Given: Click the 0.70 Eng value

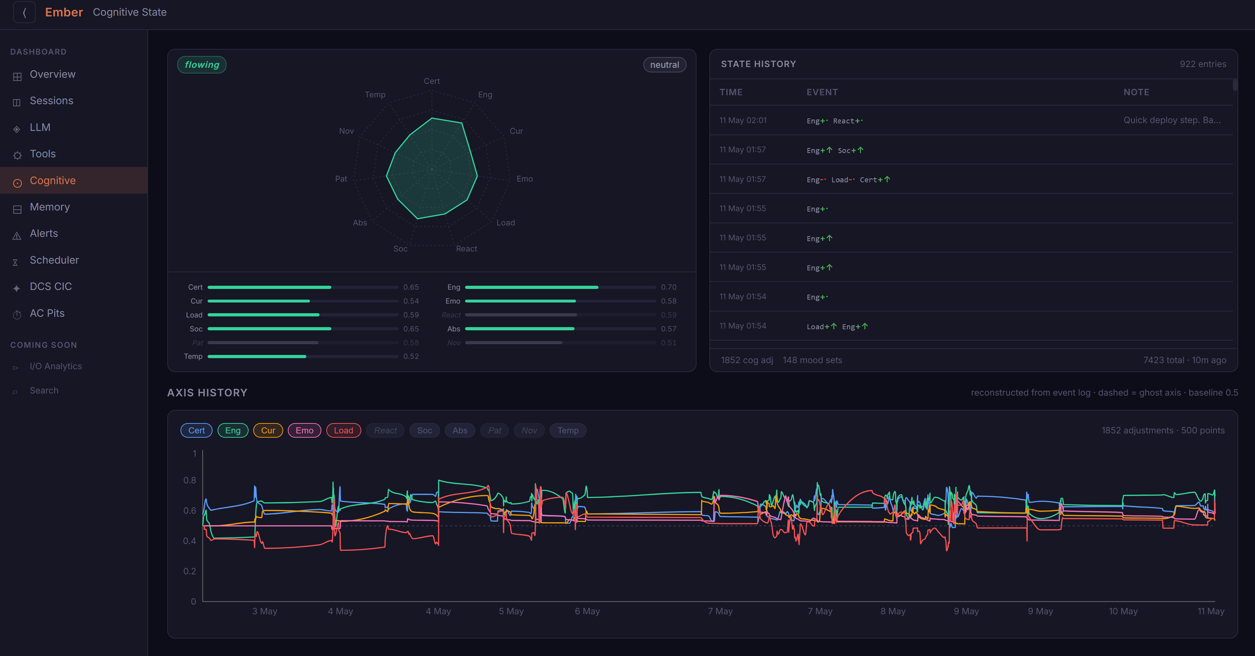Looking at the screenshot, I should click(x=668, y=288).
